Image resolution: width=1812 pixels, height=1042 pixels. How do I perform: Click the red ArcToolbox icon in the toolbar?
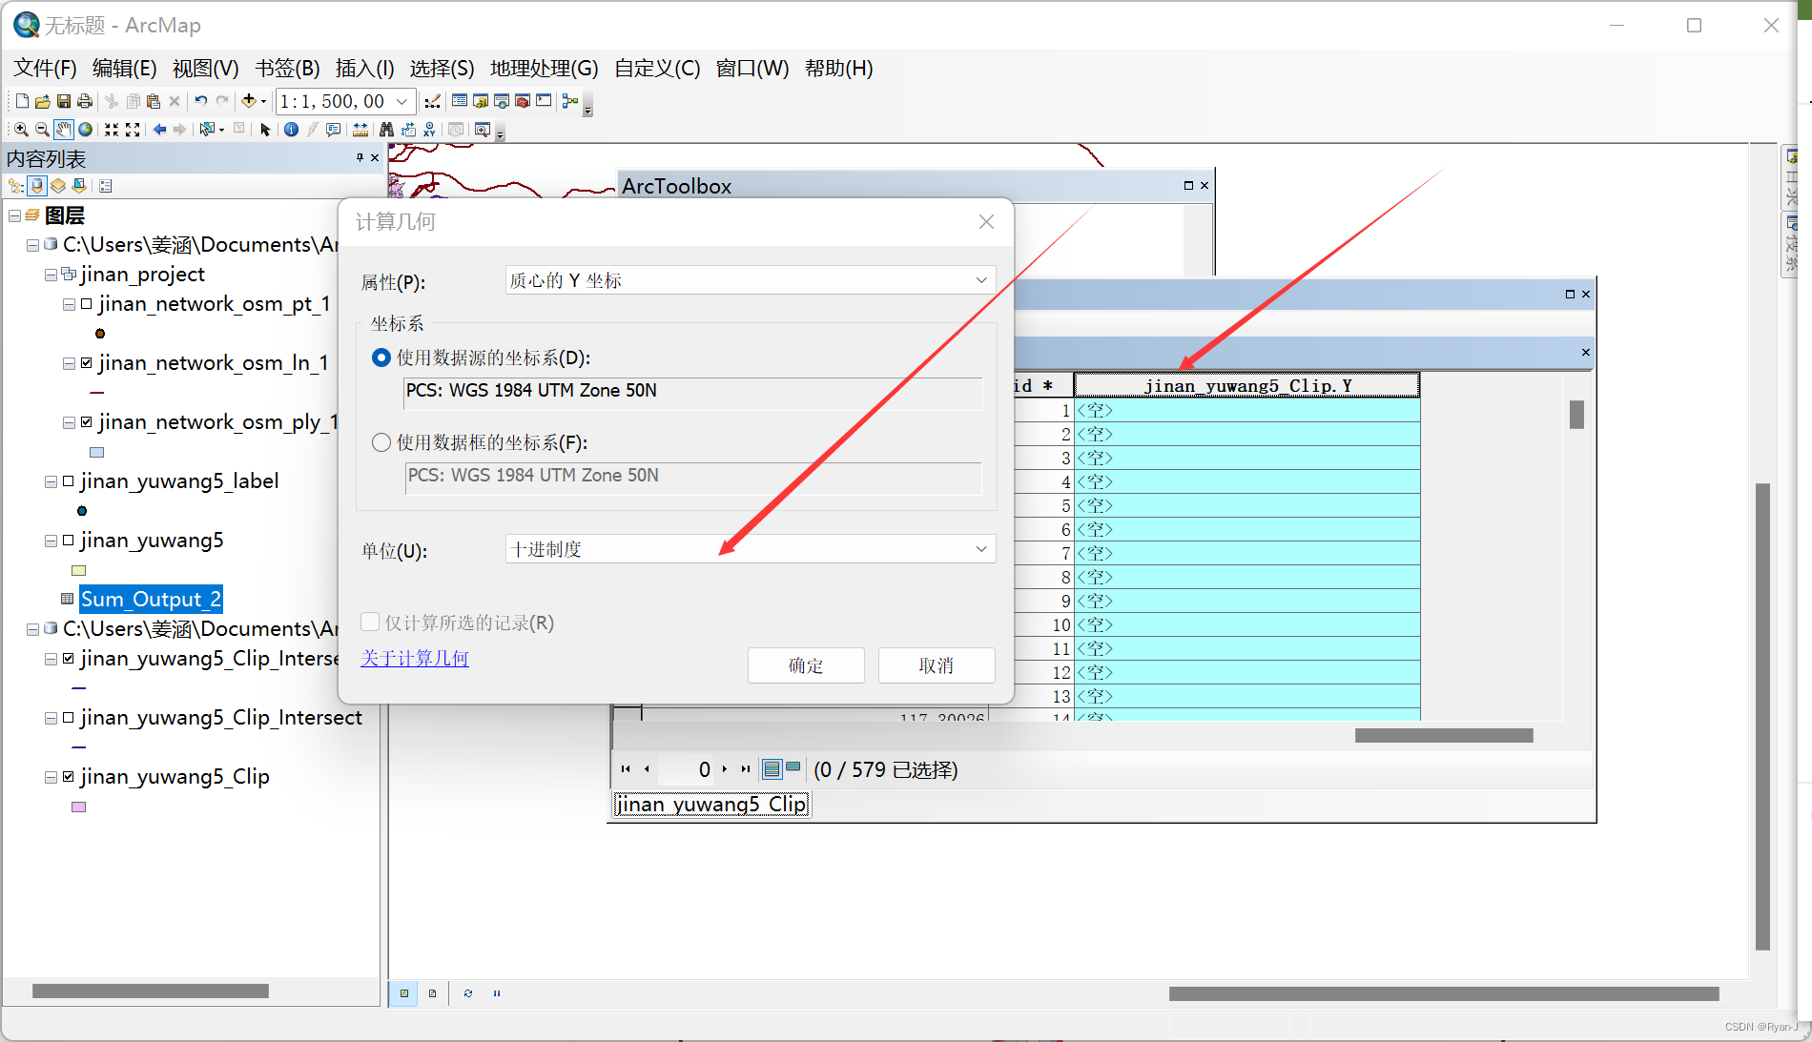(x=523, y=101)
